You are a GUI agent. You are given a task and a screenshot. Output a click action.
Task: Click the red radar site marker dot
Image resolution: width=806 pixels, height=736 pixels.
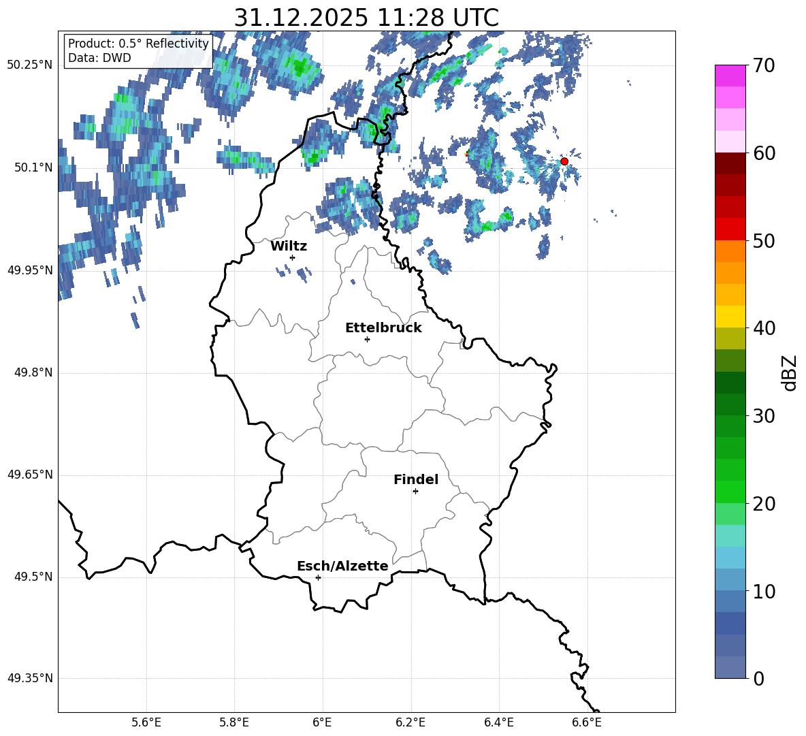click(564, 161)
